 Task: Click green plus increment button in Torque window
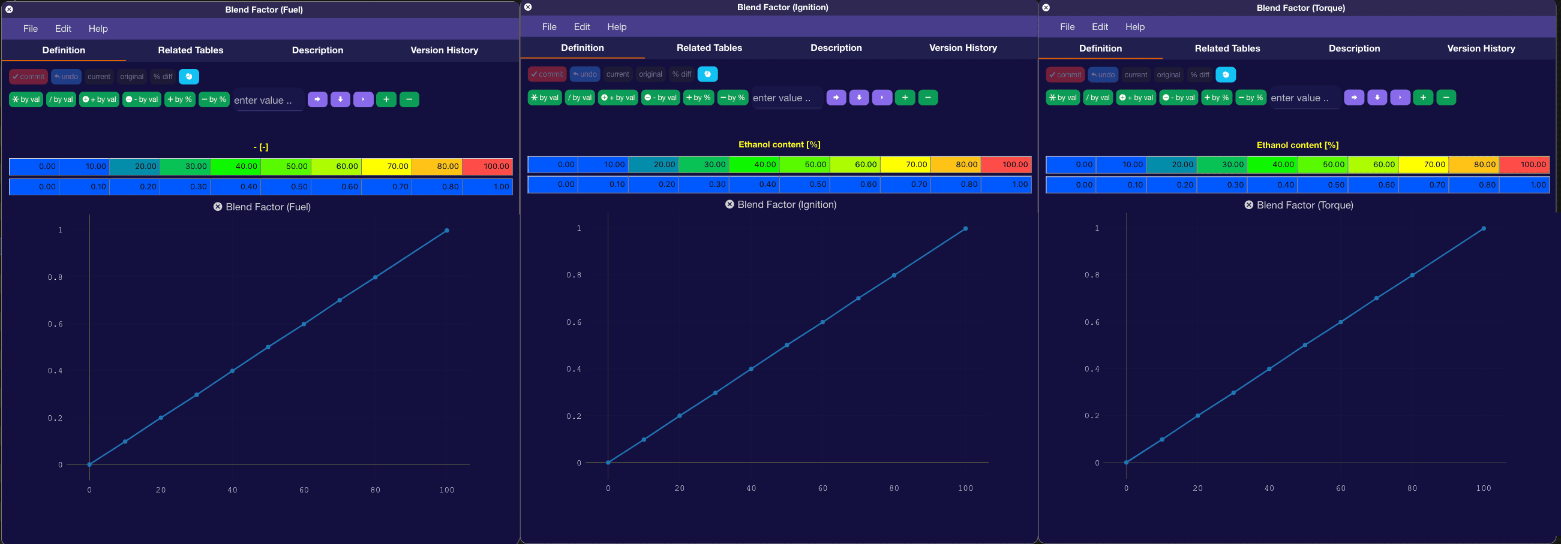[x=1423, y=98]
